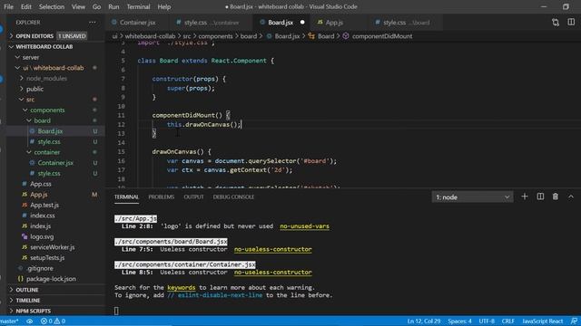The width and height of the screenshot is (581, 326).
Task: Open the Terminal menu
Action: coord(138,6)
